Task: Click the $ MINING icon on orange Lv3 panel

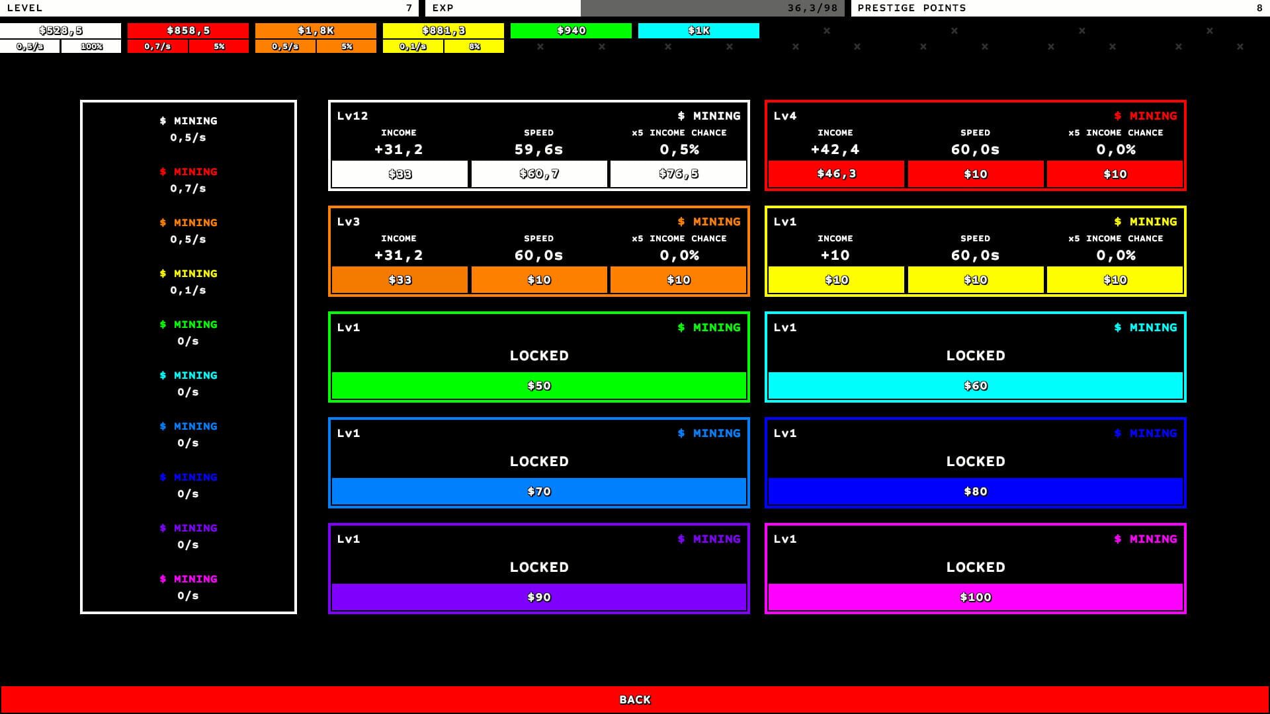Action: [x=708, y=221]
